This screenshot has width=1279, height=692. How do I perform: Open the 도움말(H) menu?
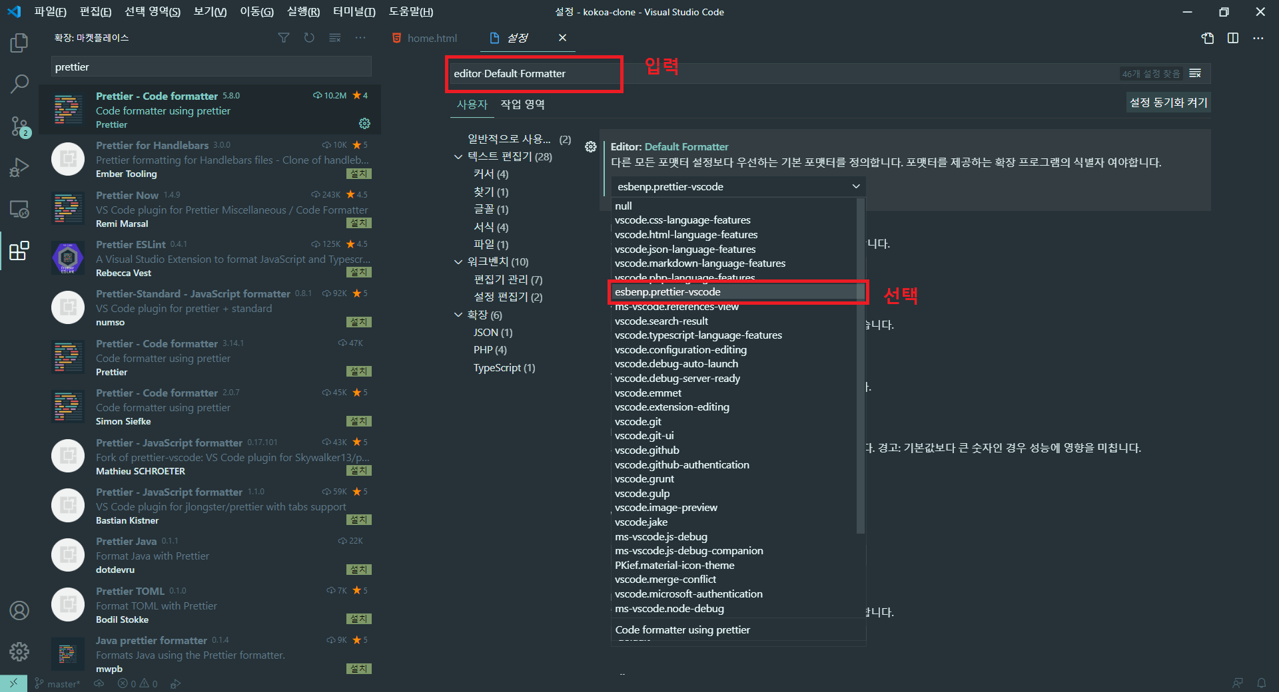tap(410, 12)
